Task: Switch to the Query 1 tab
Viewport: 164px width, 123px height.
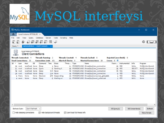Action: 15,46
